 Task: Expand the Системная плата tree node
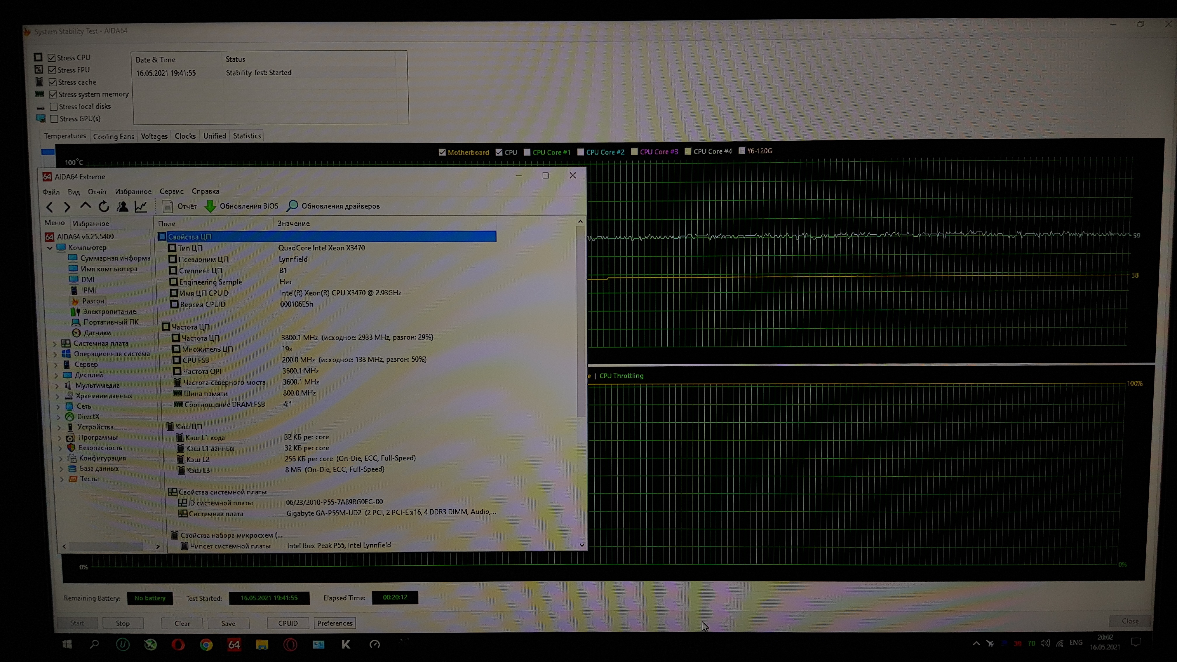tap(55, 344)
